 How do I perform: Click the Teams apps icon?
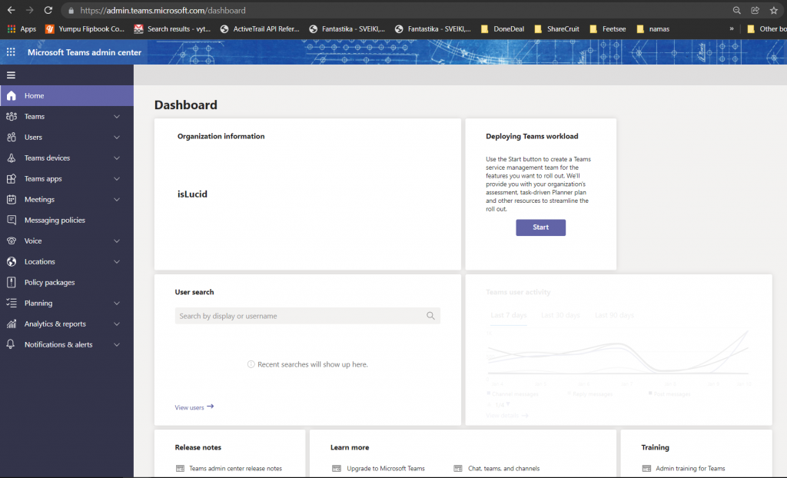[11, 179]
